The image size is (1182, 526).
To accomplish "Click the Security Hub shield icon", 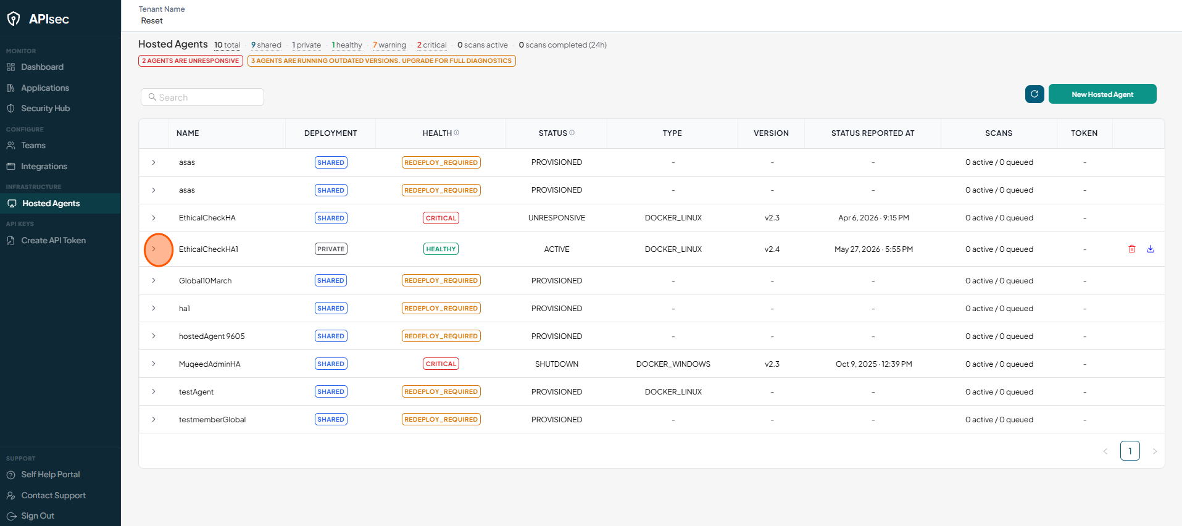I will click(10, 108).
